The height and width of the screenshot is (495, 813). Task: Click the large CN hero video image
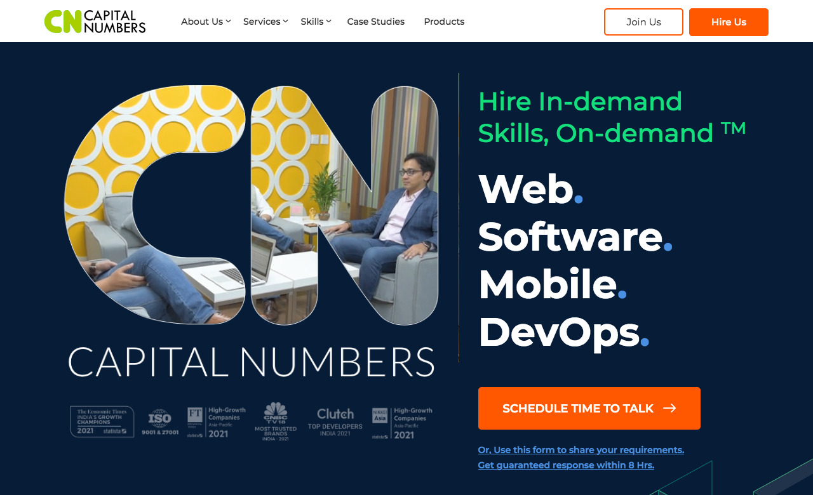click(x=252, y=205)
